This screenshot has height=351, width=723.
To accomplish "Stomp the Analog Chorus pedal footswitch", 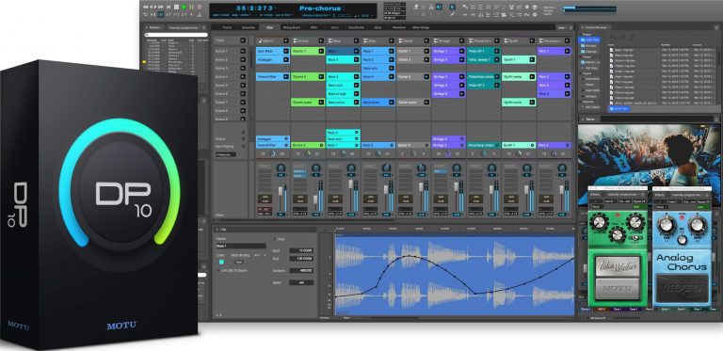I will [x=682, y=289].
